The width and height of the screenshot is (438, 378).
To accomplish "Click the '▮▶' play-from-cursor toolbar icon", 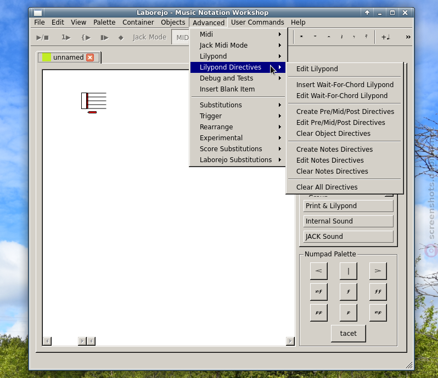I will tap(104, 37).
